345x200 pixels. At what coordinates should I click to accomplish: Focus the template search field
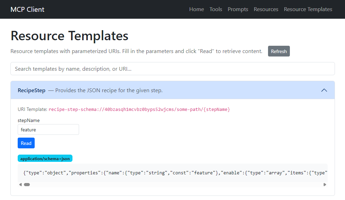tap(173, 69)
